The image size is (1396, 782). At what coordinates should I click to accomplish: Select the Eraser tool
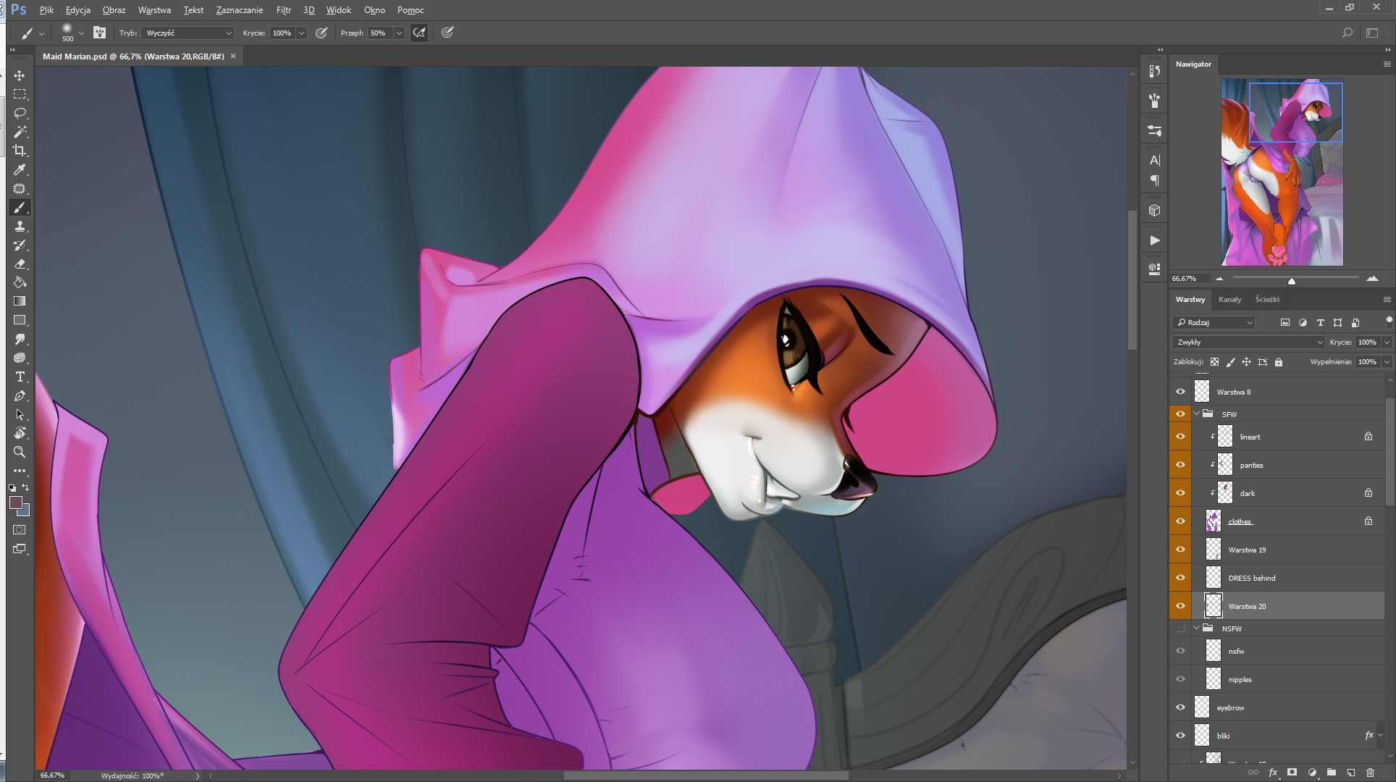[20, 264]
